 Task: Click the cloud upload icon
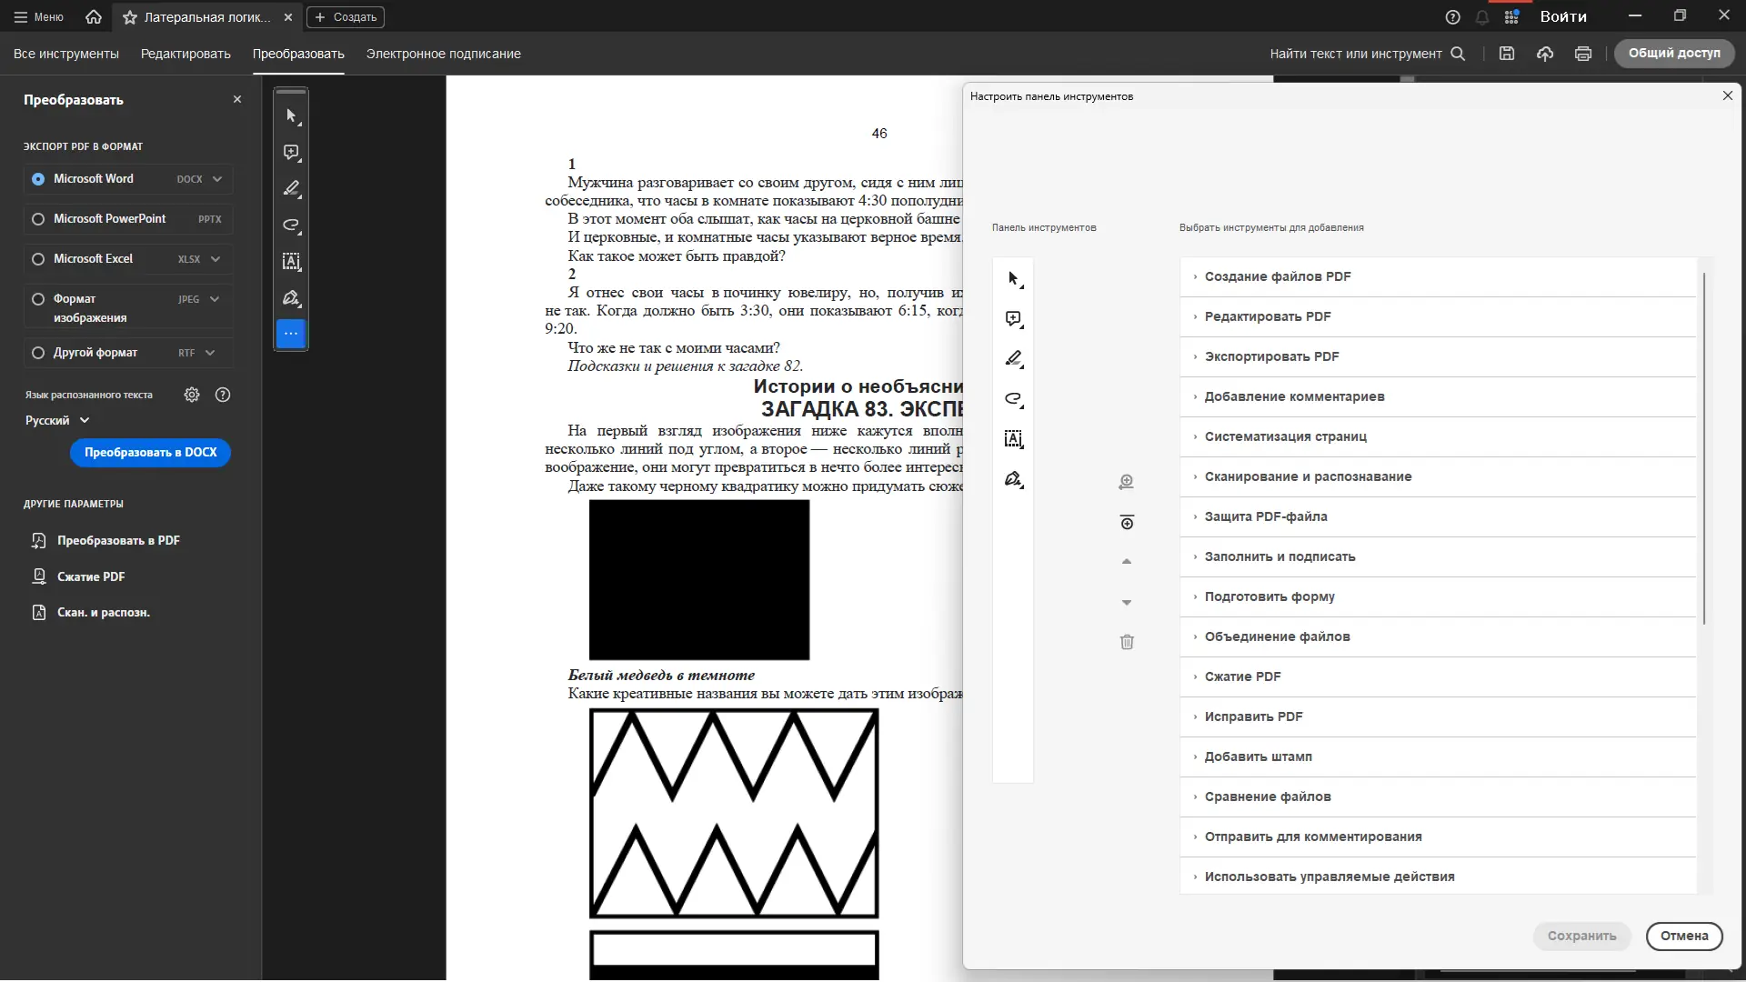pos(1545,54)
